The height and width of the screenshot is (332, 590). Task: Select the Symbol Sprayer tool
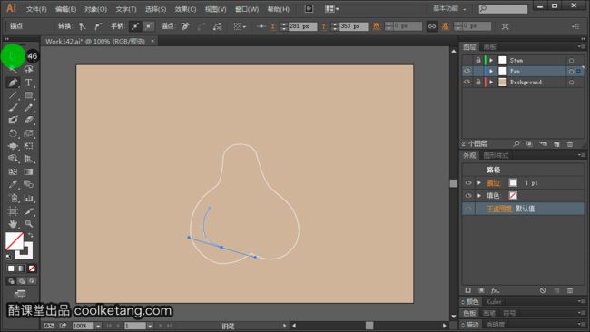(13, 198)
